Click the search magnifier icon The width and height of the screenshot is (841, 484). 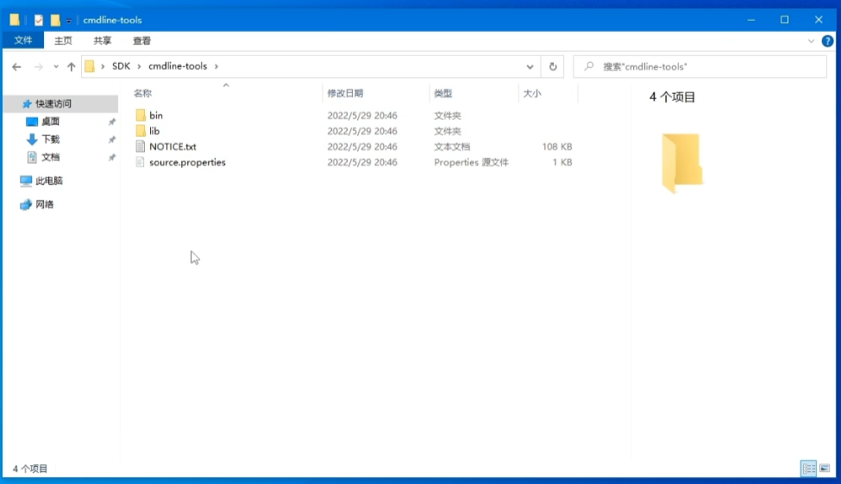[589, 66]
